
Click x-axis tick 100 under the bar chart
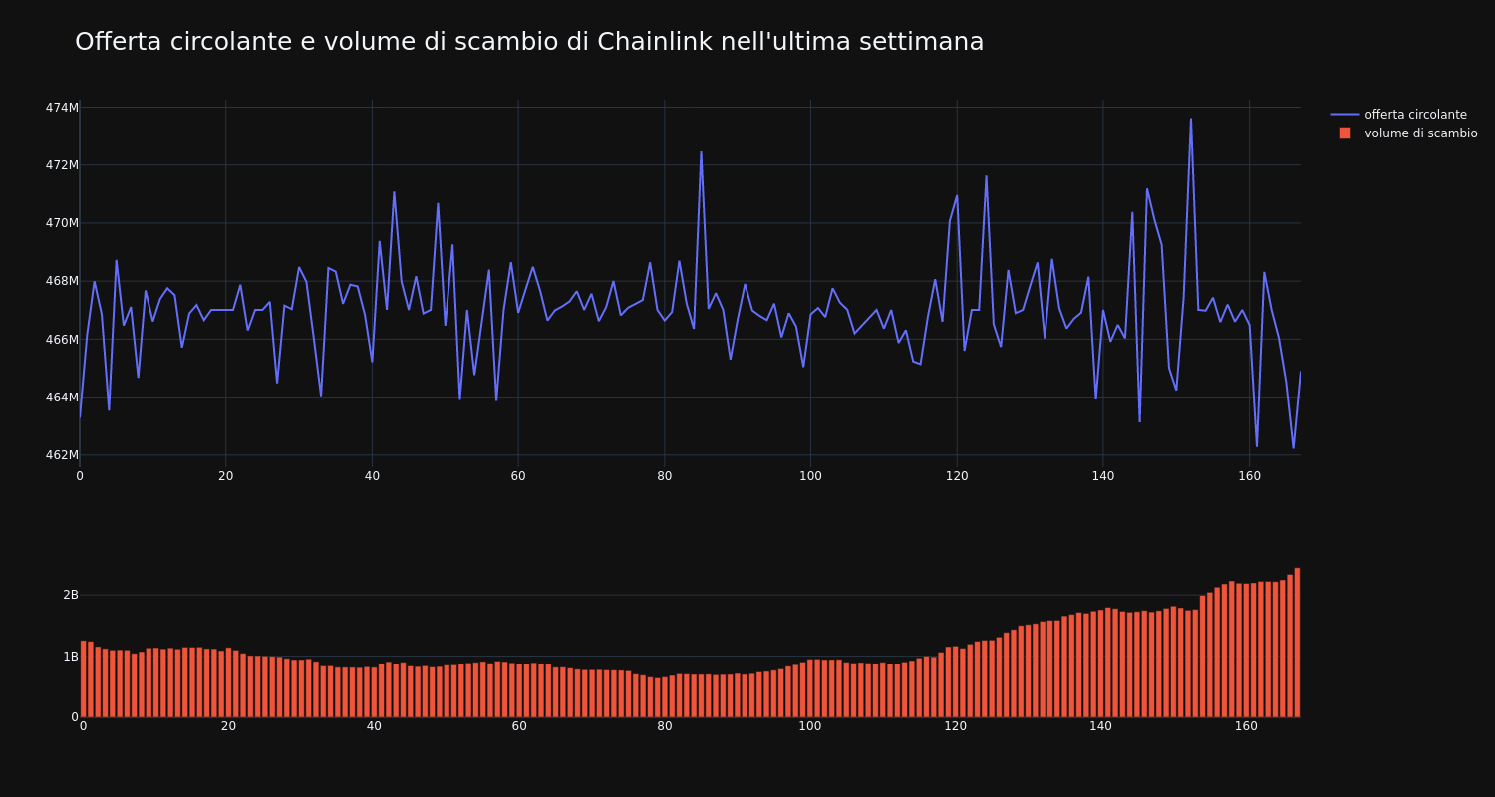click(x=810, y=726)
